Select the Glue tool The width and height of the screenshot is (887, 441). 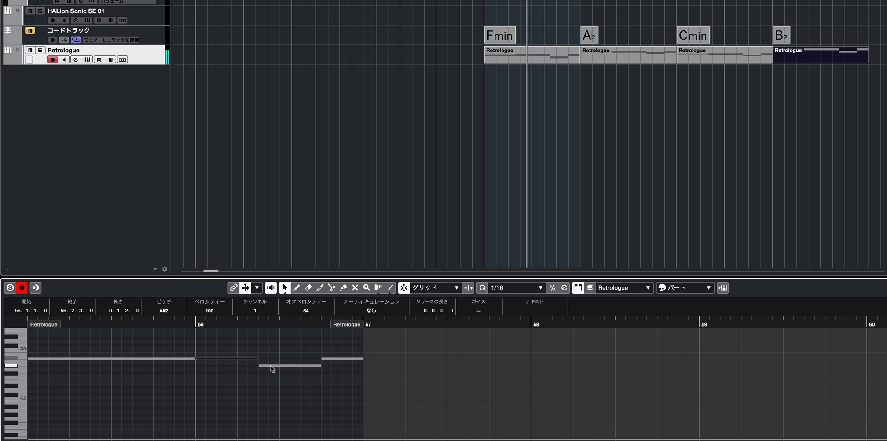click(x=343, y=288)
